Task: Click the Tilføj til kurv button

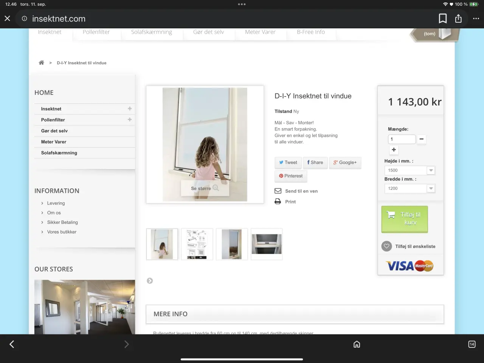Action: [405, 219]
